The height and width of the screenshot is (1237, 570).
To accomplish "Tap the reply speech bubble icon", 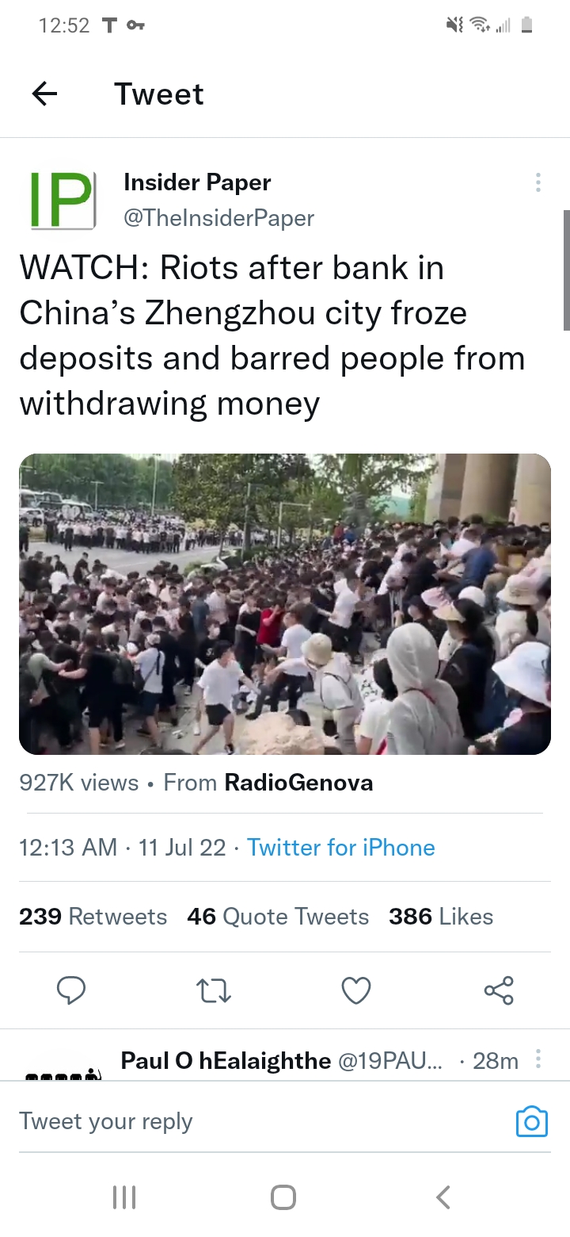I will pyautogui.click(x=71, y=990).
